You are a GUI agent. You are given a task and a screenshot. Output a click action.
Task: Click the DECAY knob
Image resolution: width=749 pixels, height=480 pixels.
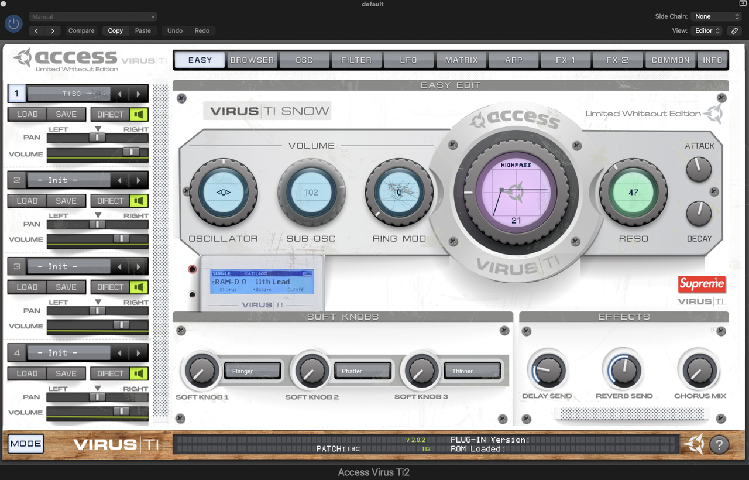[699, 214]
